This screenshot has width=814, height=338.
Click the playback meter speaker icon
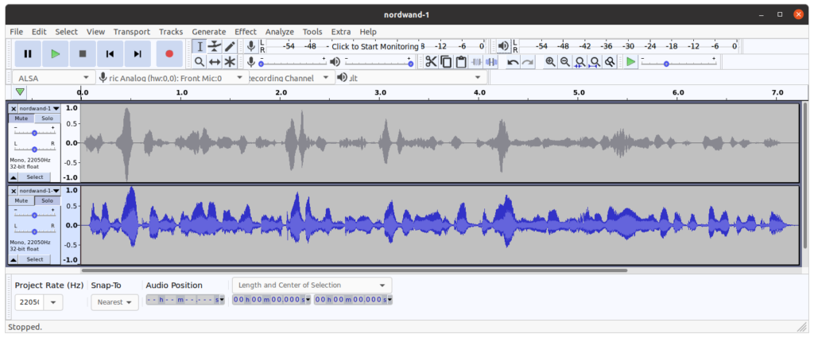(x=503, y=46)
